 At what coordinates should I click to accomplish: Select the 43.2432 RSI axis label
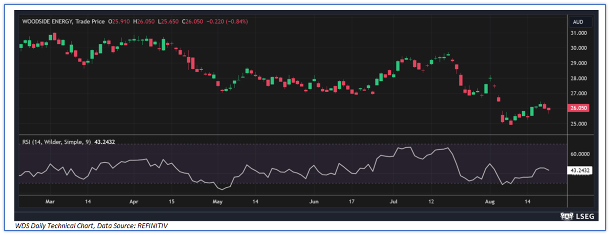(x=580, y=170)
